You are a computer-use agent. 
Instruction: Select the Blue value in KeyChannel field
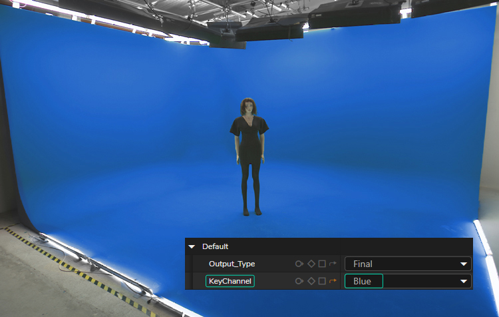(363, 281)
